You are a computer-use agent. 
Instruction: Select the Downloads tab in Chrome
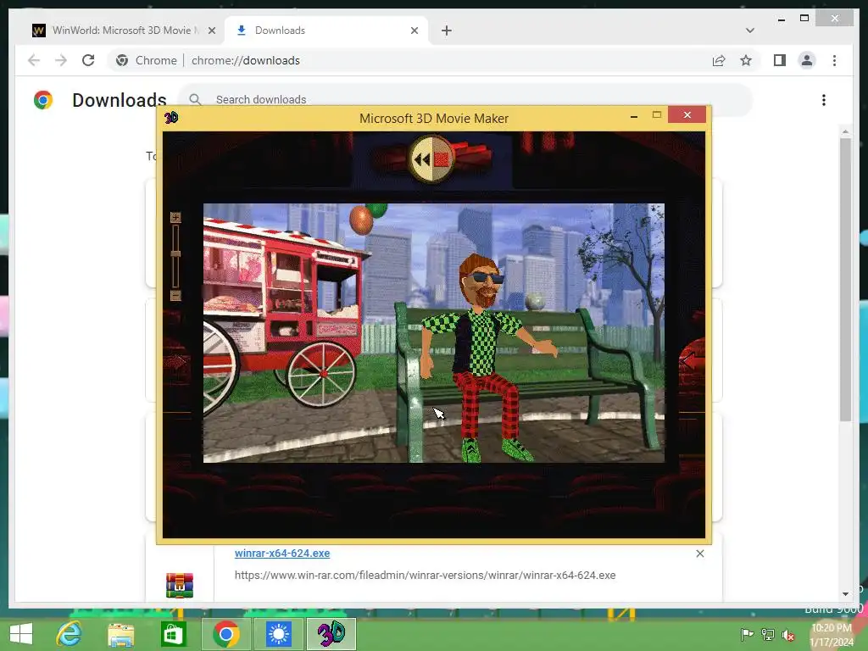pyautogui.click(x=326, y=31)
